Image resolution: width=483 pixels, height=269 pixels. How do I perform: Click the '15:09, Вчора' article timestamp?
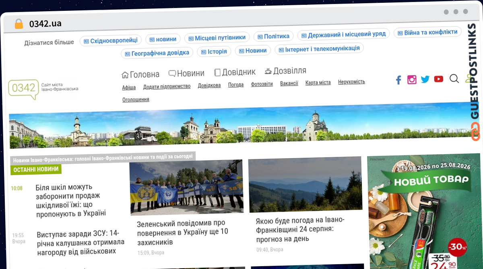point(151,253)
